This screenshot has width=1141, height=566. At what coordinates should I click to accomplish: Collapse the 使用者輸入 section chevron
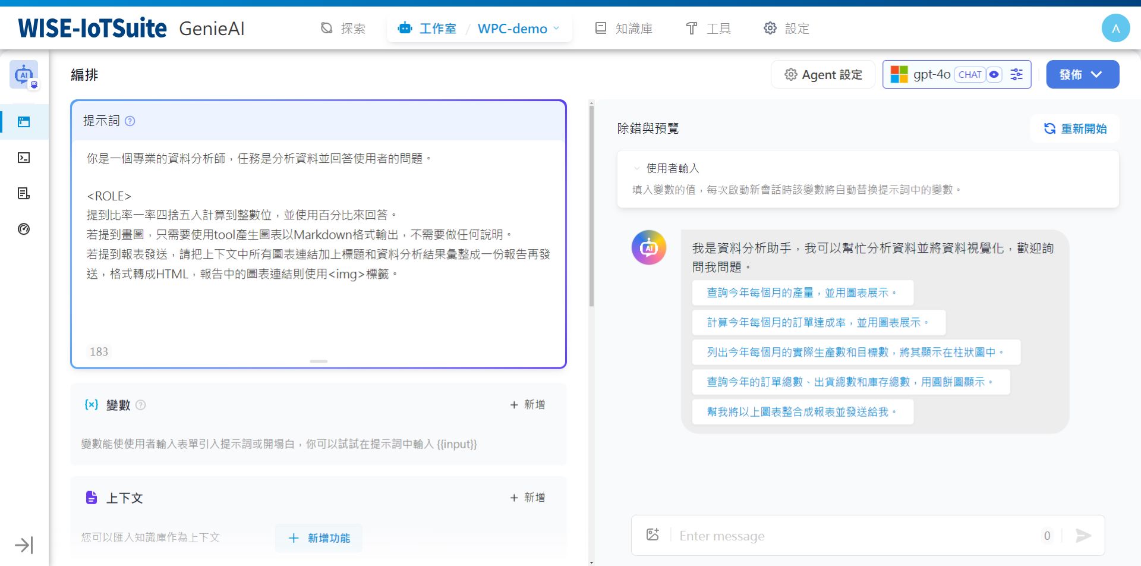click(636, 168)
